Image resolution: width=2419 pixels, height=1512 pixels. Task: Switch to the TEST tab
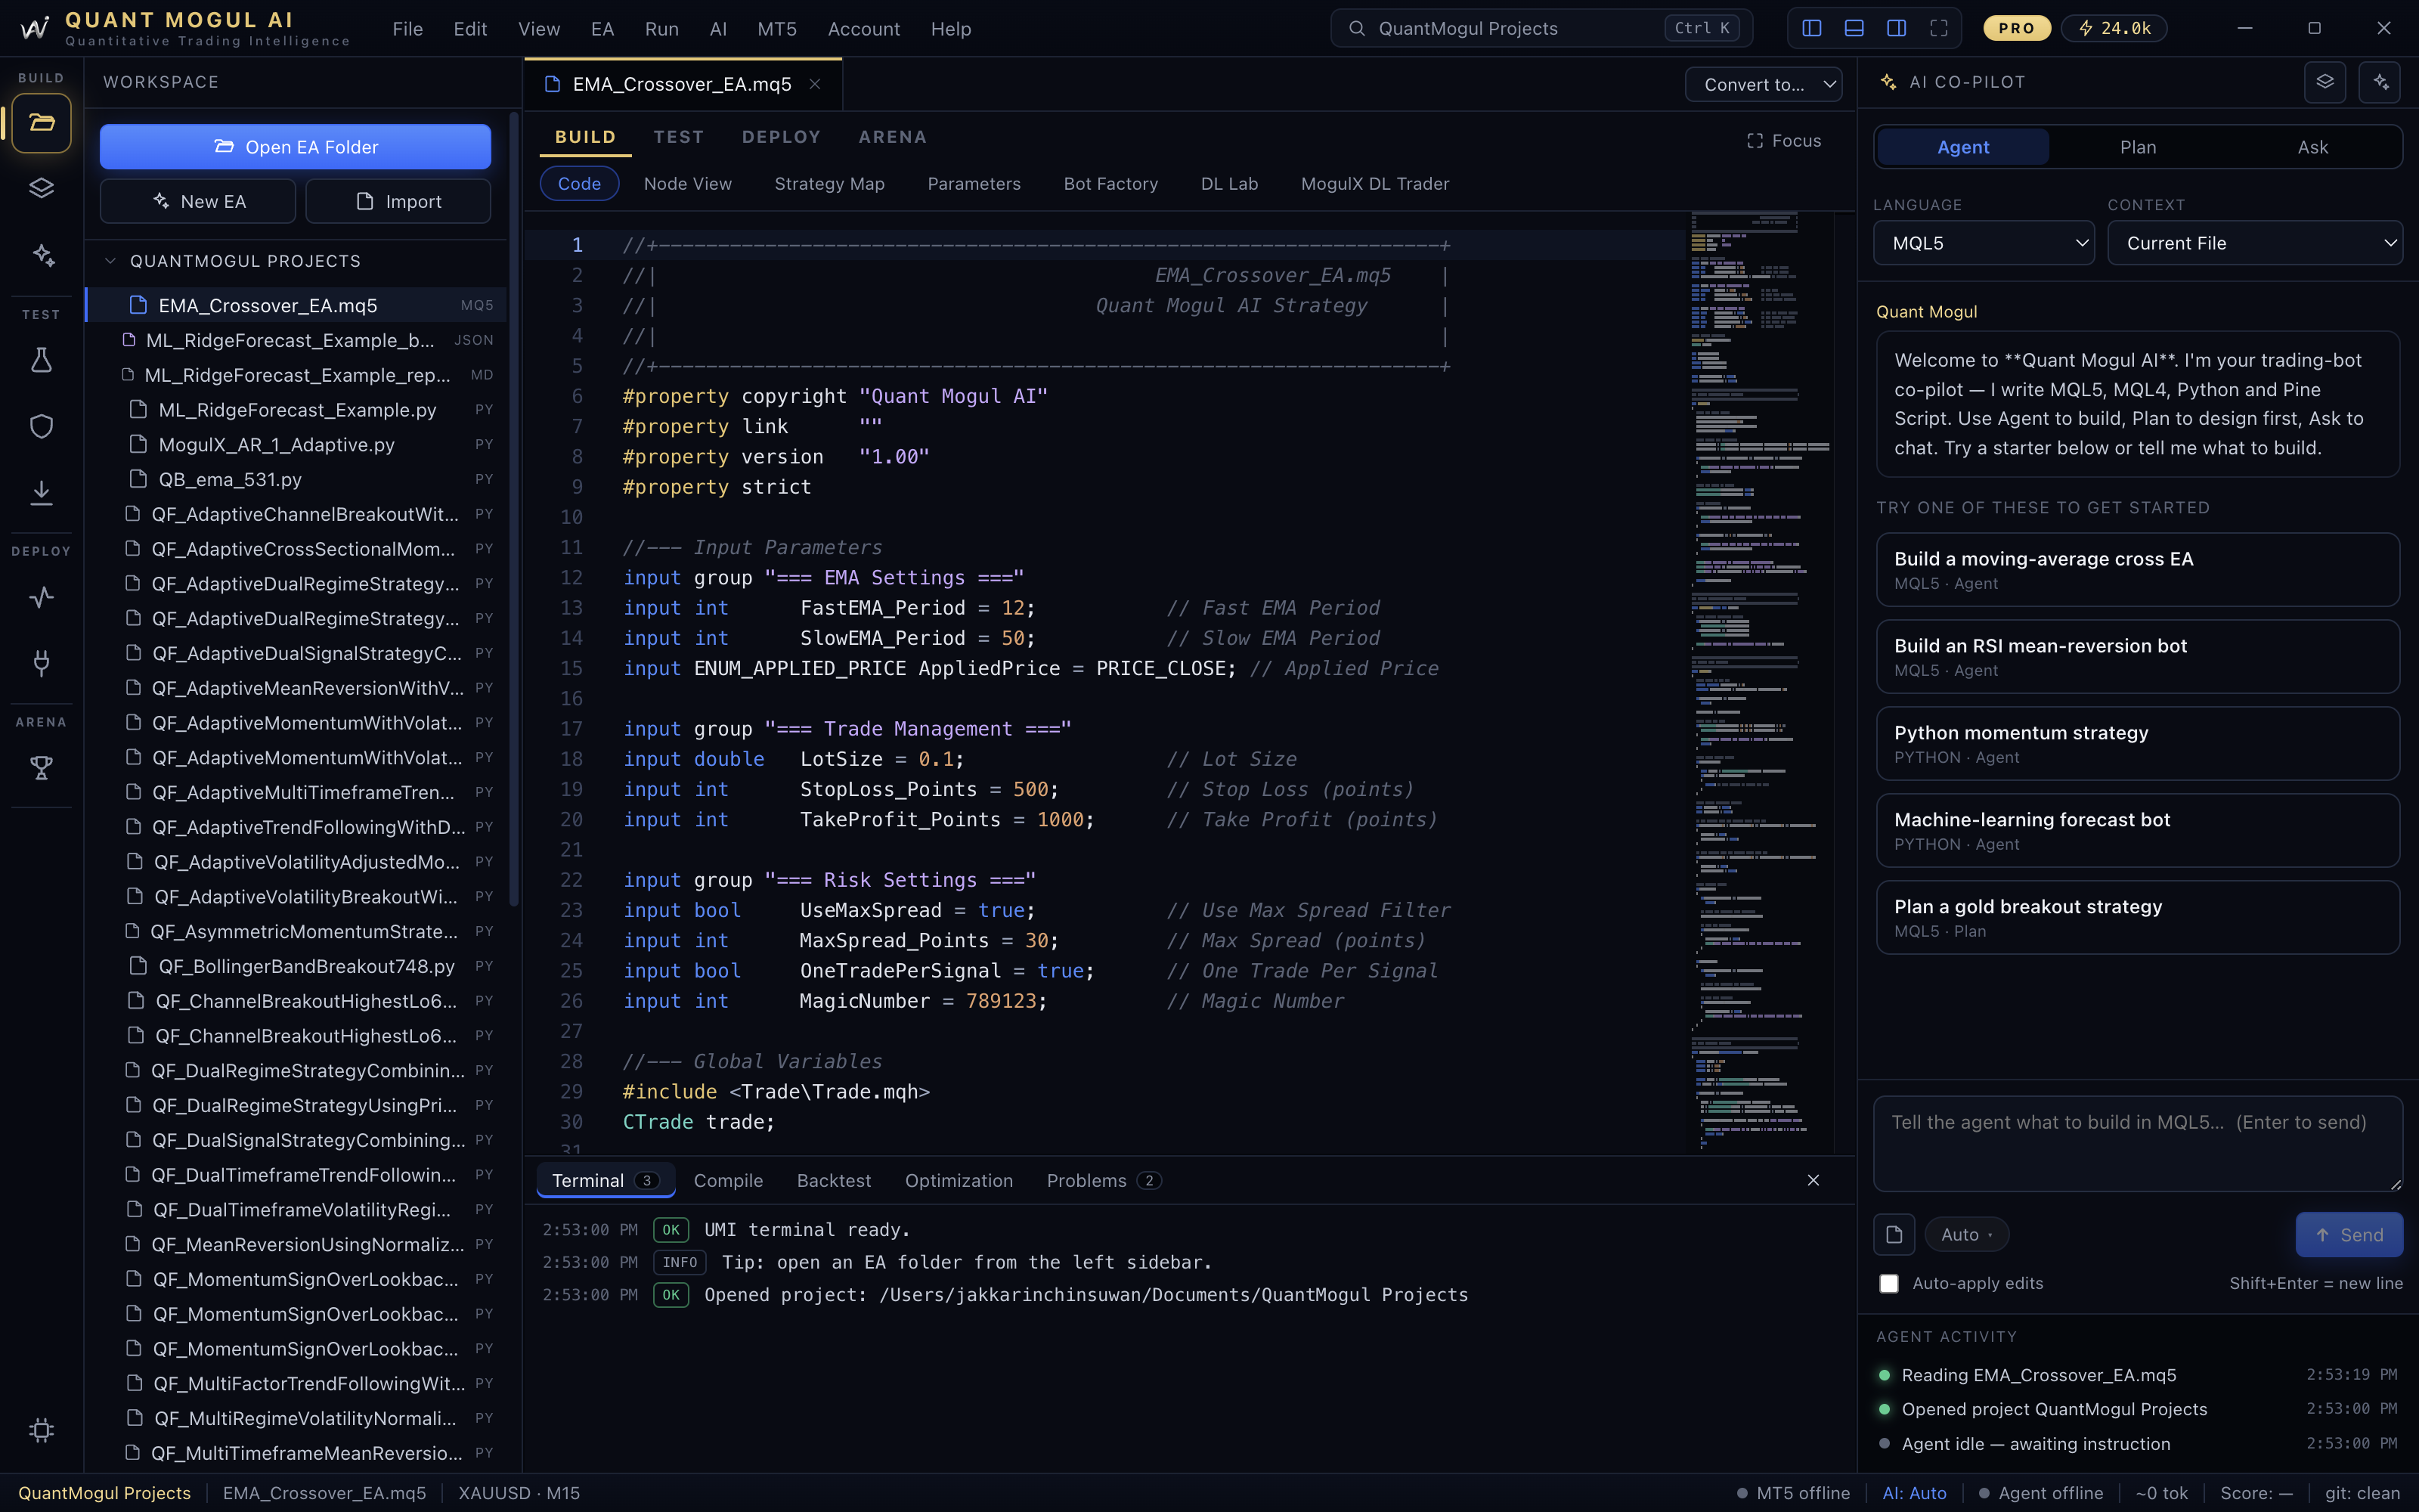click(x=679, y=137)
